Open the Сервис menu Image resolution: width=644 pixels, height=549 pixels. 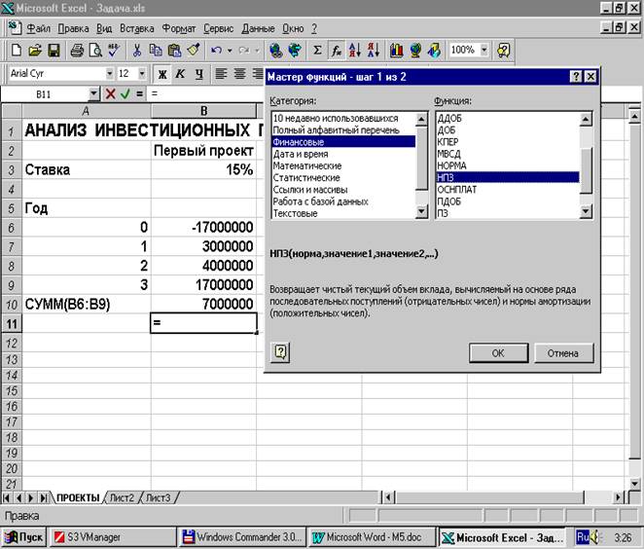tap(218, 28)
